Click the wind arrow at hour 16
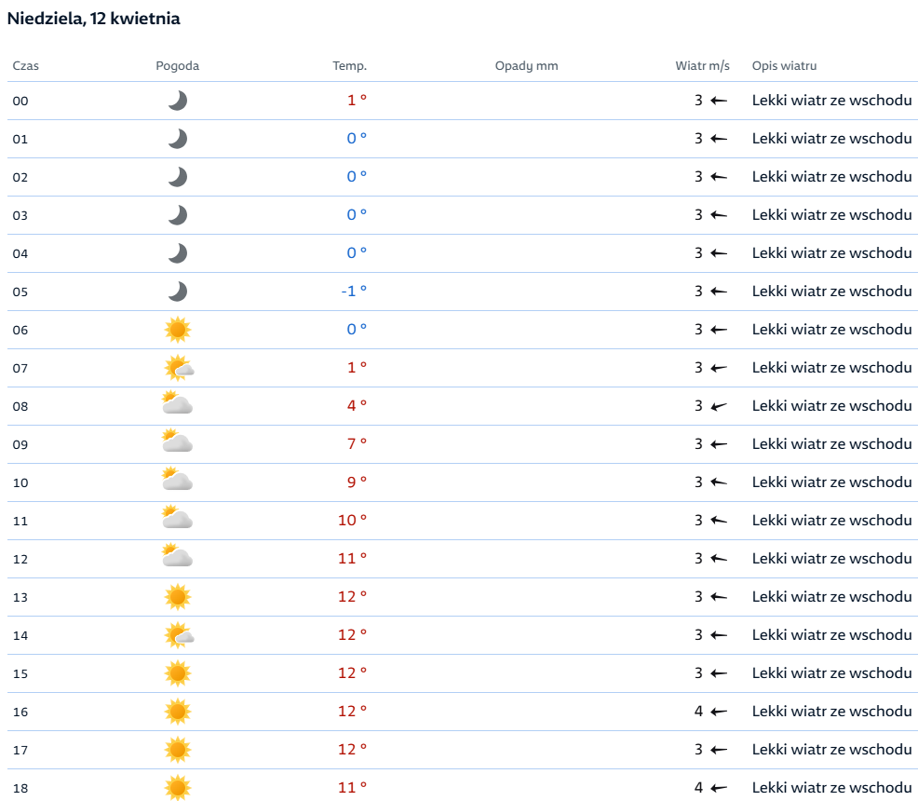 pos(719,712)
